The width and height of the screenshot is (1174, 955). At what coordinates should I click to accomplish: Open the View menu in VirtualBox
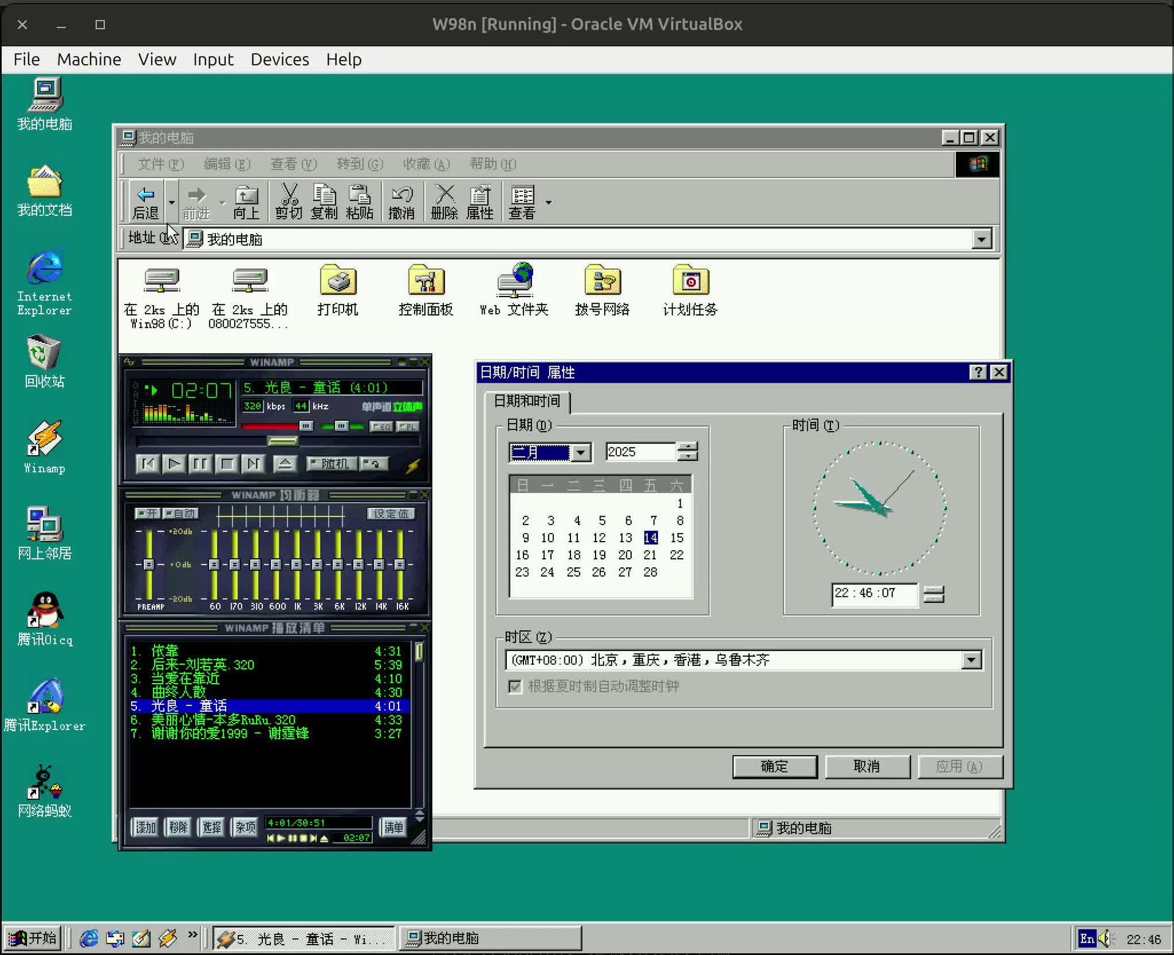157,59
